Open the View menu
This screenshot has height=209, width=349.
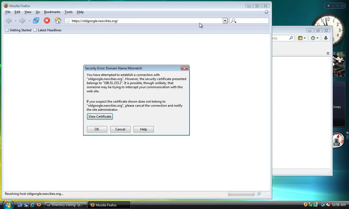pyautogui.click(x=28, y=12)
